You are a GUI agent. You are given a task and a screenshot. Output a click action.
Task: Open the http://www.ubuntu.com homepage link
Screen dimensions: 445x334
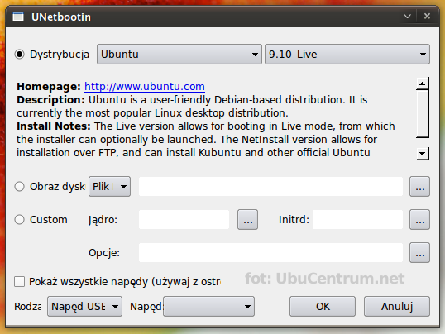coord(145,87)
